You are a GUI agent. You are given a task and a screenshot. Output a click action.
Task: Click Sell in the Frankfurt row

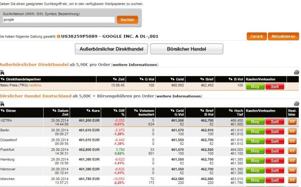[x=275, y=151]
